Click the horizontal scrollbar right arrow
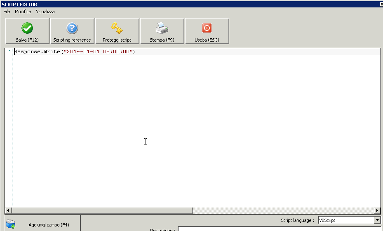 tap(377, 210)
